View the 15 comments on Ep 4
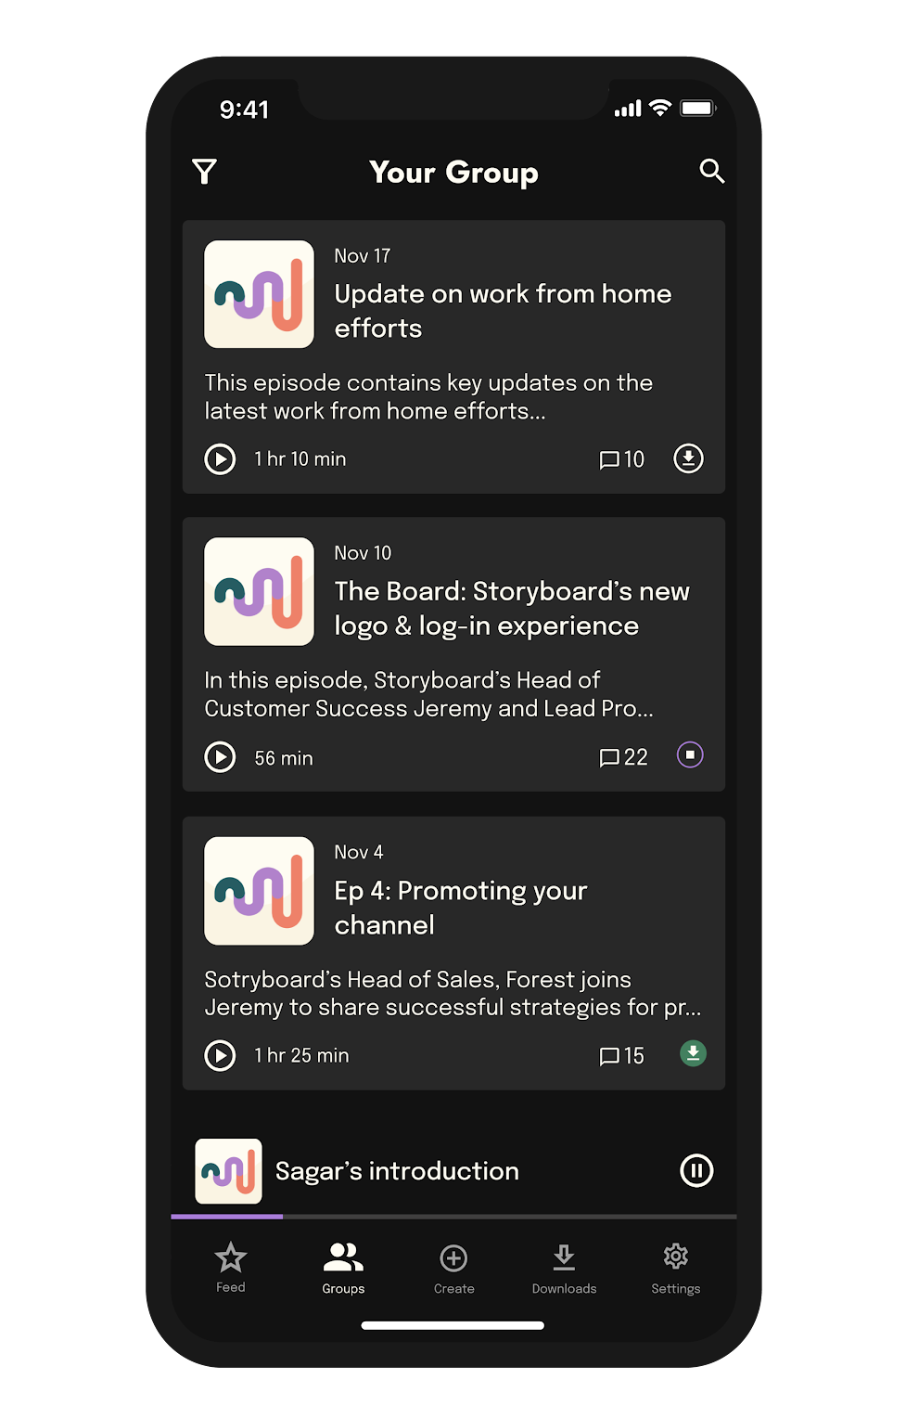 [x=621, y=1056]
